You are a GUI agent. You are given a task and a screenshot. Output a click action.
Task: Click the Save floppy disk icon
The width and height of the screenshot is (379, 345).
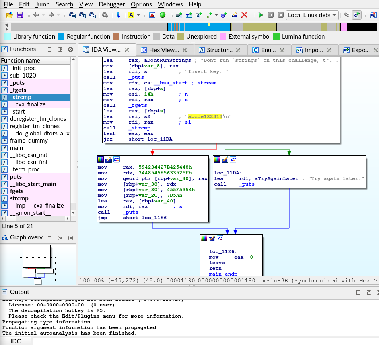(x=20, y=15)
